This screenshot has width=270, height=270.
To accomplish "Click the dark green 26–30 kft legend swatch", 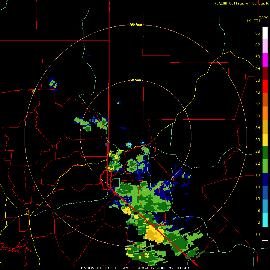I will [x=265, y=153].
